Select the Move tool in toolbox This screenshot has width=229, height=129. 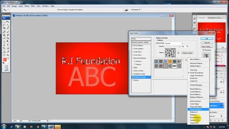click(x=8, y=22)
